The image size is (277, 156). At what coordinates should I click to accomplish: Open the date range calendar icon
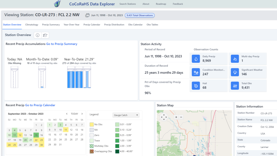[x=87, y=15]
